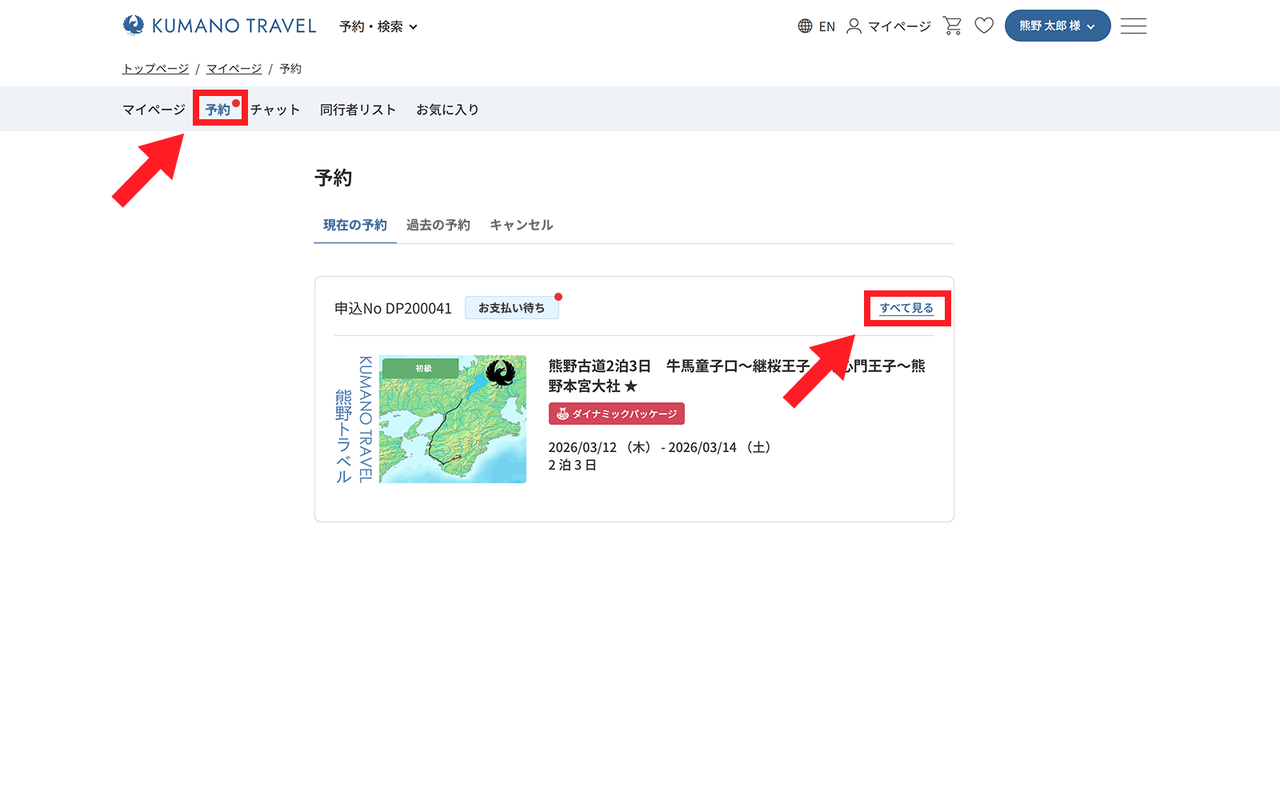The height and width of the screenshot is (800, 1280).
Task: Open the shopping cart icon
Action: tap(952, 26)
